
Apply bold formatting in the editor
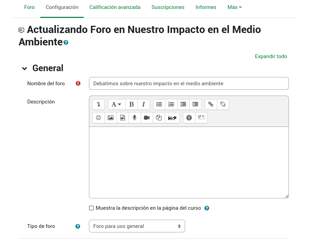pyautogui.click(x=132, y=105)
